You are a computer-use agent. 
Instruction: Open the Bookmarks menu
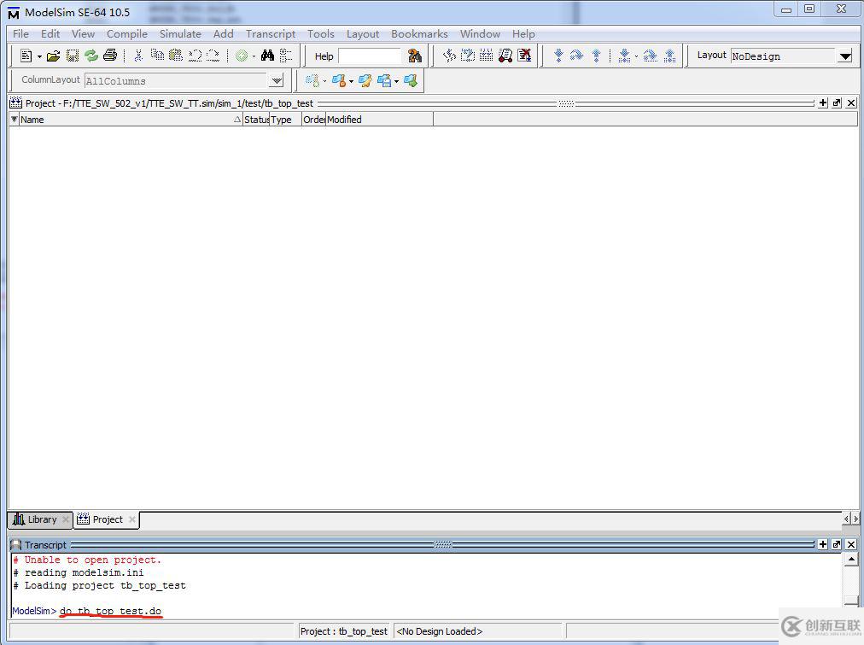pos(419,33)
